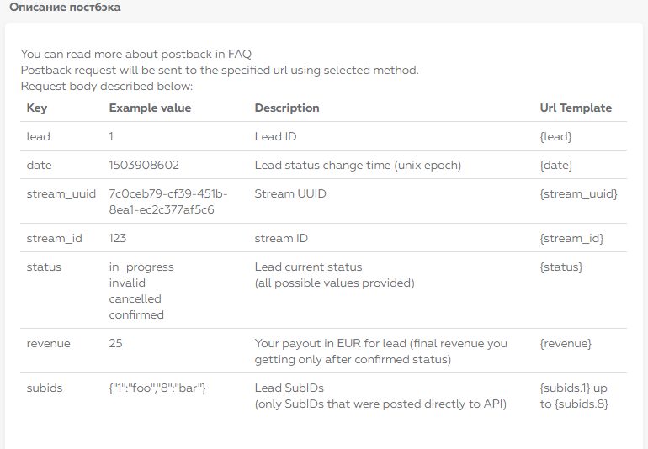Click the "invalid" status value

(x=127, y=283)
